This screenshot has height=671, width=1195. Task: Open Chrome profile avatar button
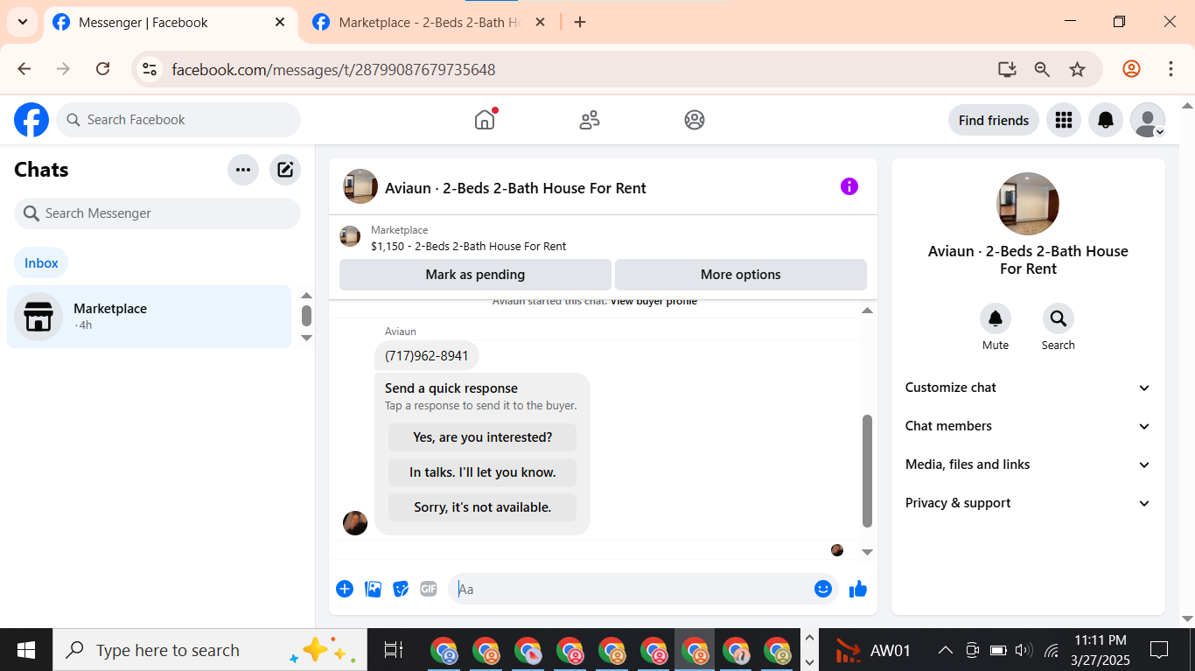tap(1131, 69)
